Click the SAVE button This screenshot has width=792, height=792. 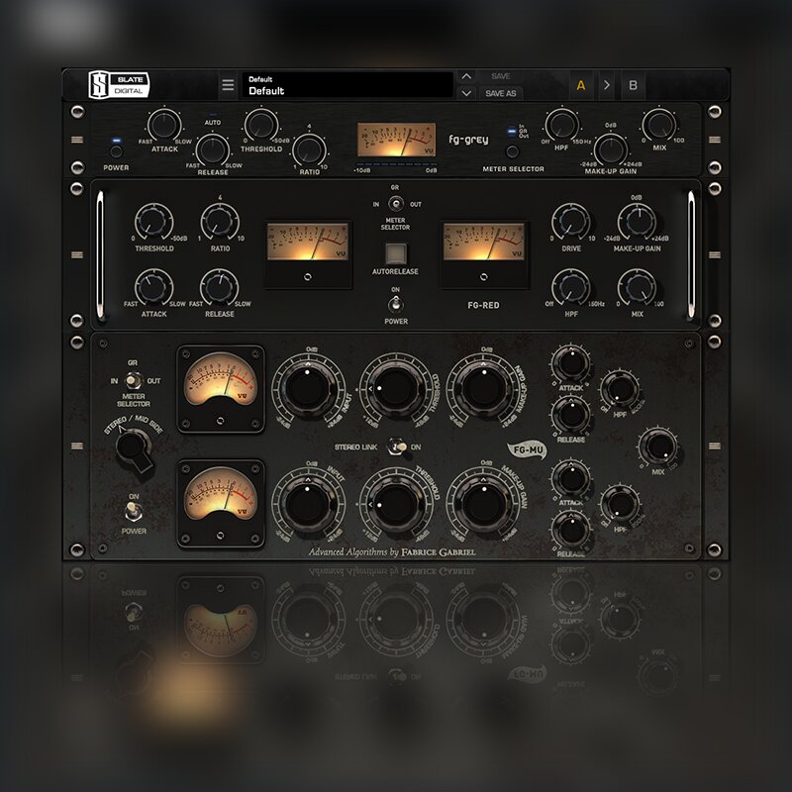pos(501,76)
